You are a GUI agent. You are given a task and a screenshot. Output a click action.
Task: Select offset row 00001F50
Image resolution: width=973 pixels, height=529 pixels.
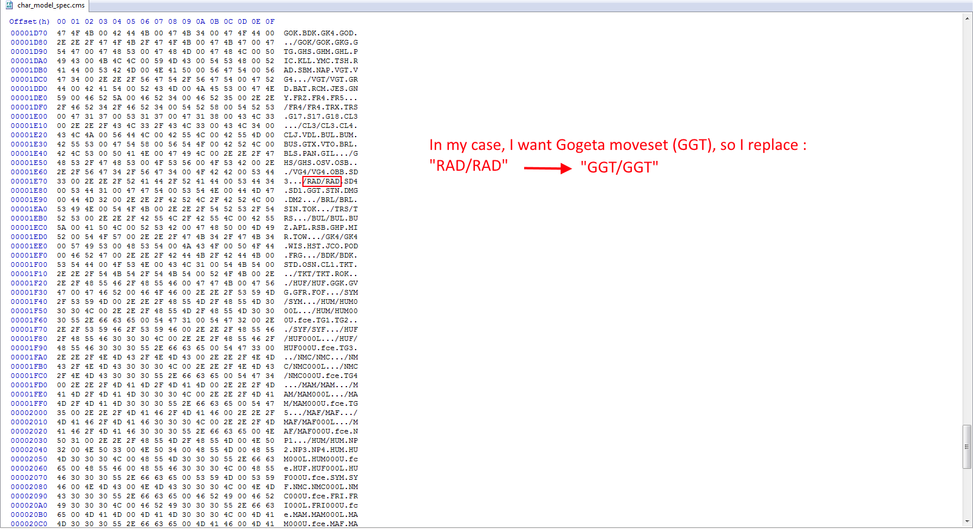(29, 311)
